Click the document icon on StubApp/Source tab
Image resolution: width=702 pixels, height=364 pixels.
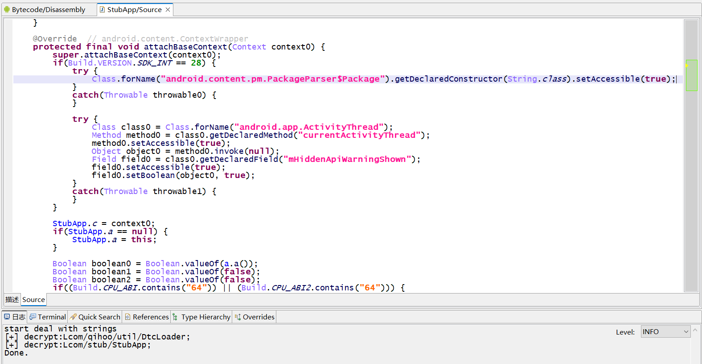tap(102, 9)
